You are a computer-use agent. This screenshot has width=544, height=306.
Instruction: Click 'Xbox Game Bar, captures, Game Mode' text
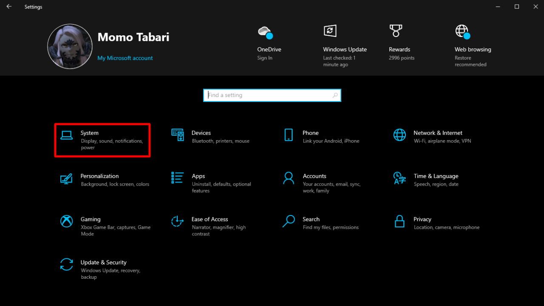pos(116,231)
